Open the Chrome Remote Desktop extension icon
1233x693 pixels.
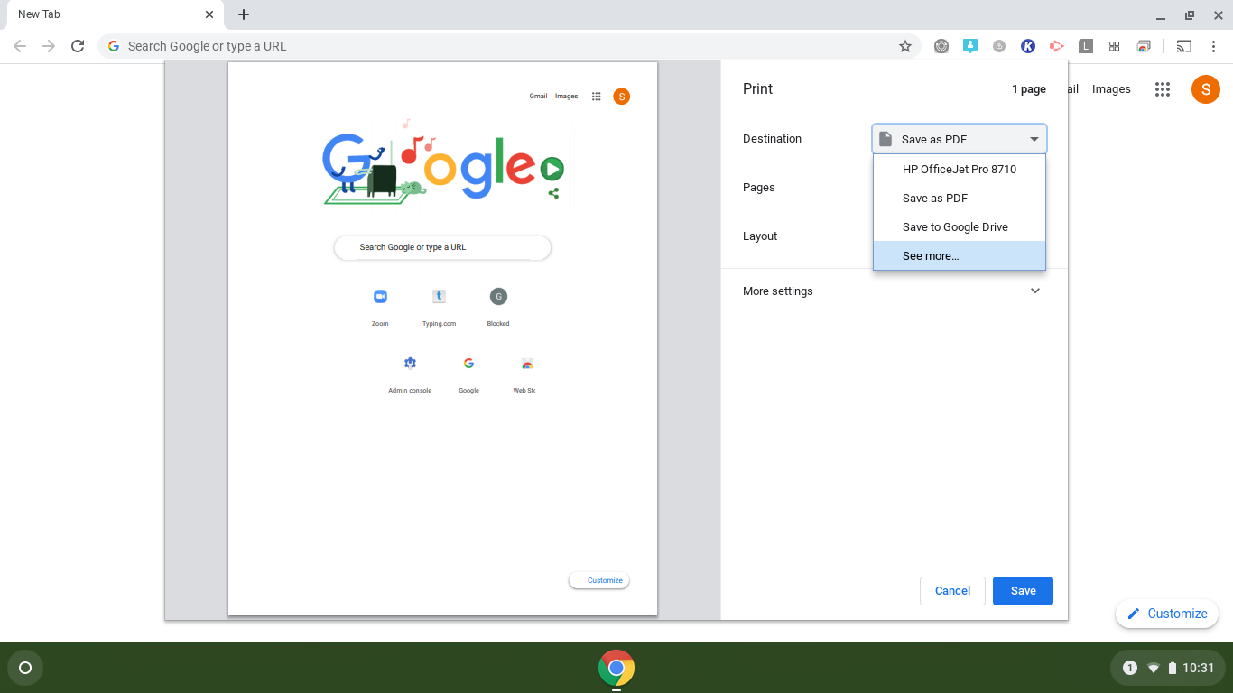coord(1144,46)
